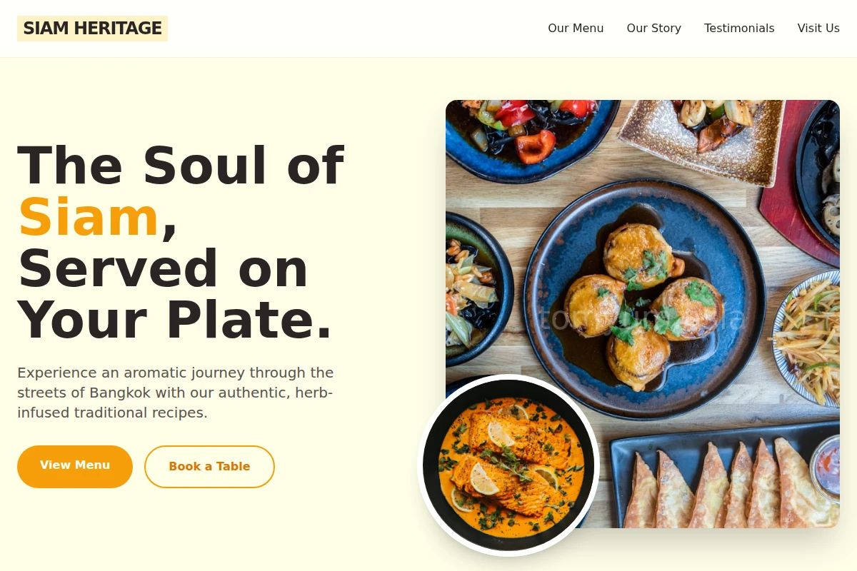Click the circular salmon curry image
This screenshot has height=571, width=857.
tap(508, 465)
